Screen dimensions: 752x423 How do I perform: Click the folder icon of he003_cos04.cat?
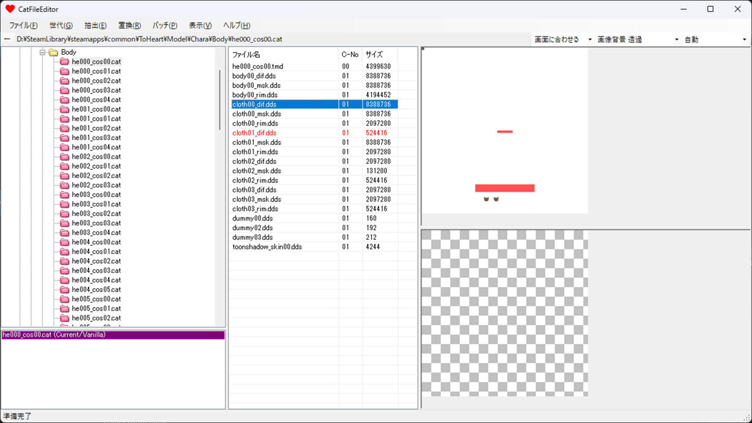pos(65,232)
